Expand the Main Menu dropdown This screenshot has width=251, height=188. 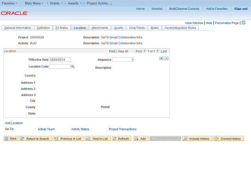(x=34, y=3)
